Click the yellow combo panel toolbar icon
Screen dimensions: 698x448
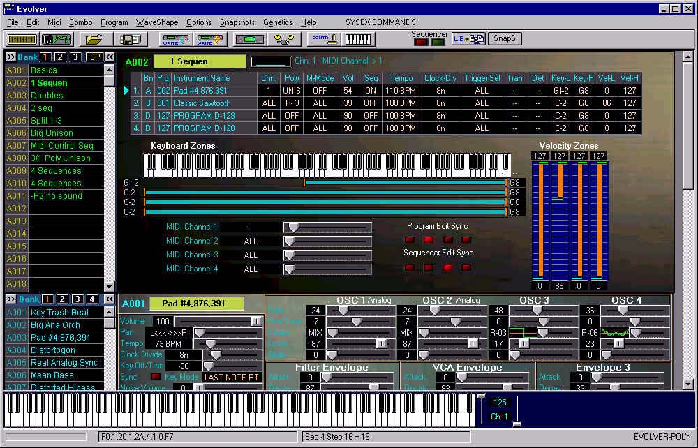(22, 39)
